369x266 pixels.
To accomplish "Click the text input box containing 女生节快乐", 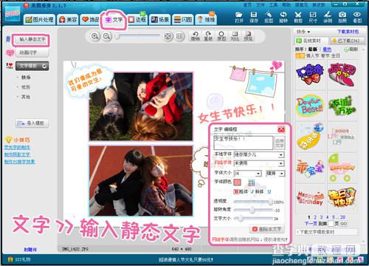I will (x=244, y=143).
